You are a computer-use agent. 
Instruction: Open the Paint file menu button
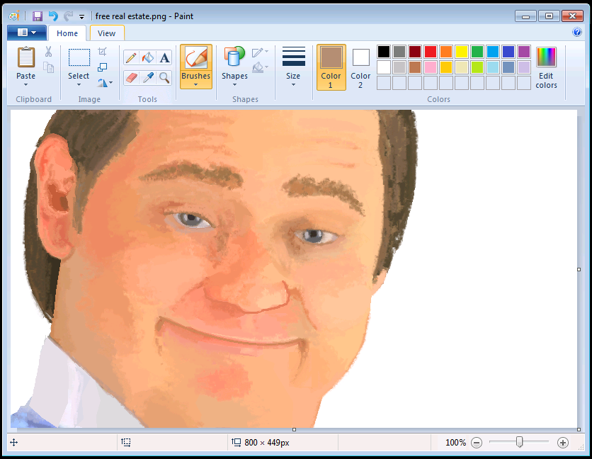click(27, 33)
